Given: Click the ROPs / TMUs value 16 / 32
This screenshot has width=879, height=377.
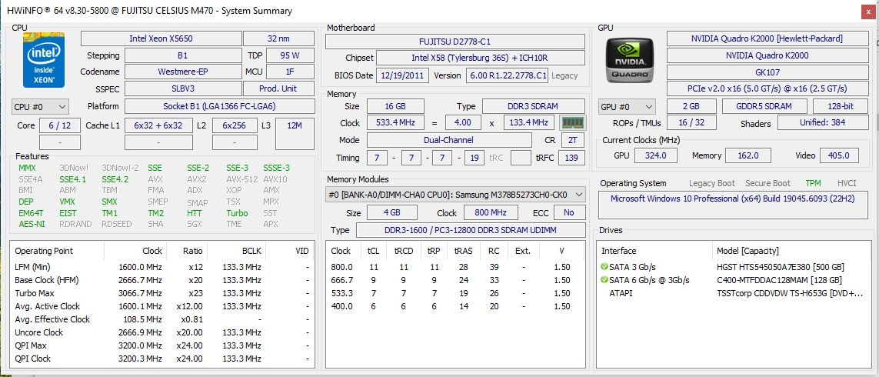Looking at the screenshot, I should tap(692, 123).
